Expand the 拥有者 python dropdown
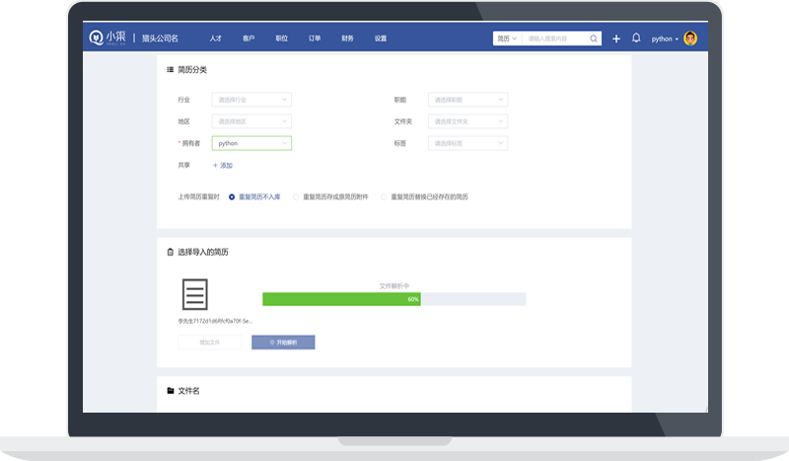 point(251,143)
